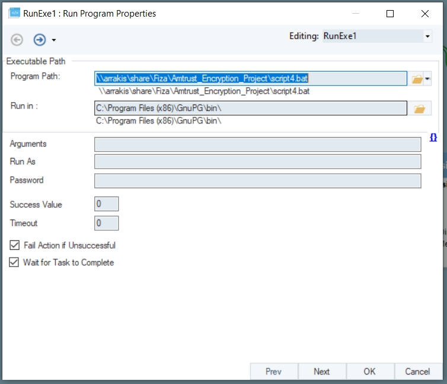Image resolution: width=447 pixels, height=384 pixels.
Task: Browse for Run in folder icon
Action: coord(419,109)
